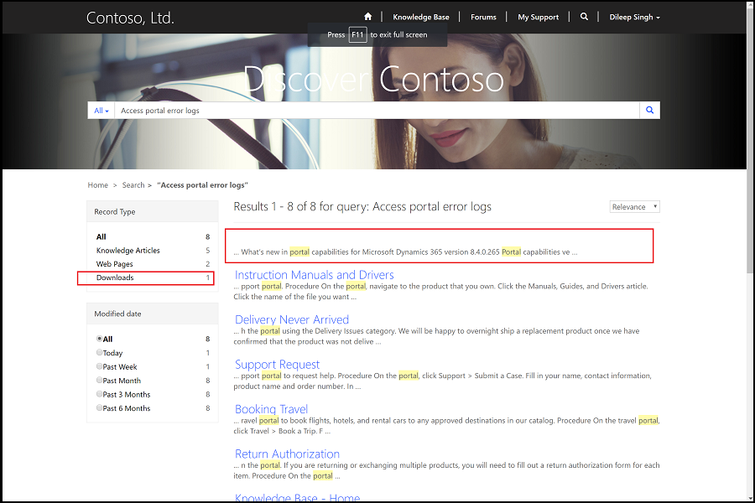Viewport: 755px width, 503px height.
Task: Click inside the search input field
Action: (x=336, y=110)
